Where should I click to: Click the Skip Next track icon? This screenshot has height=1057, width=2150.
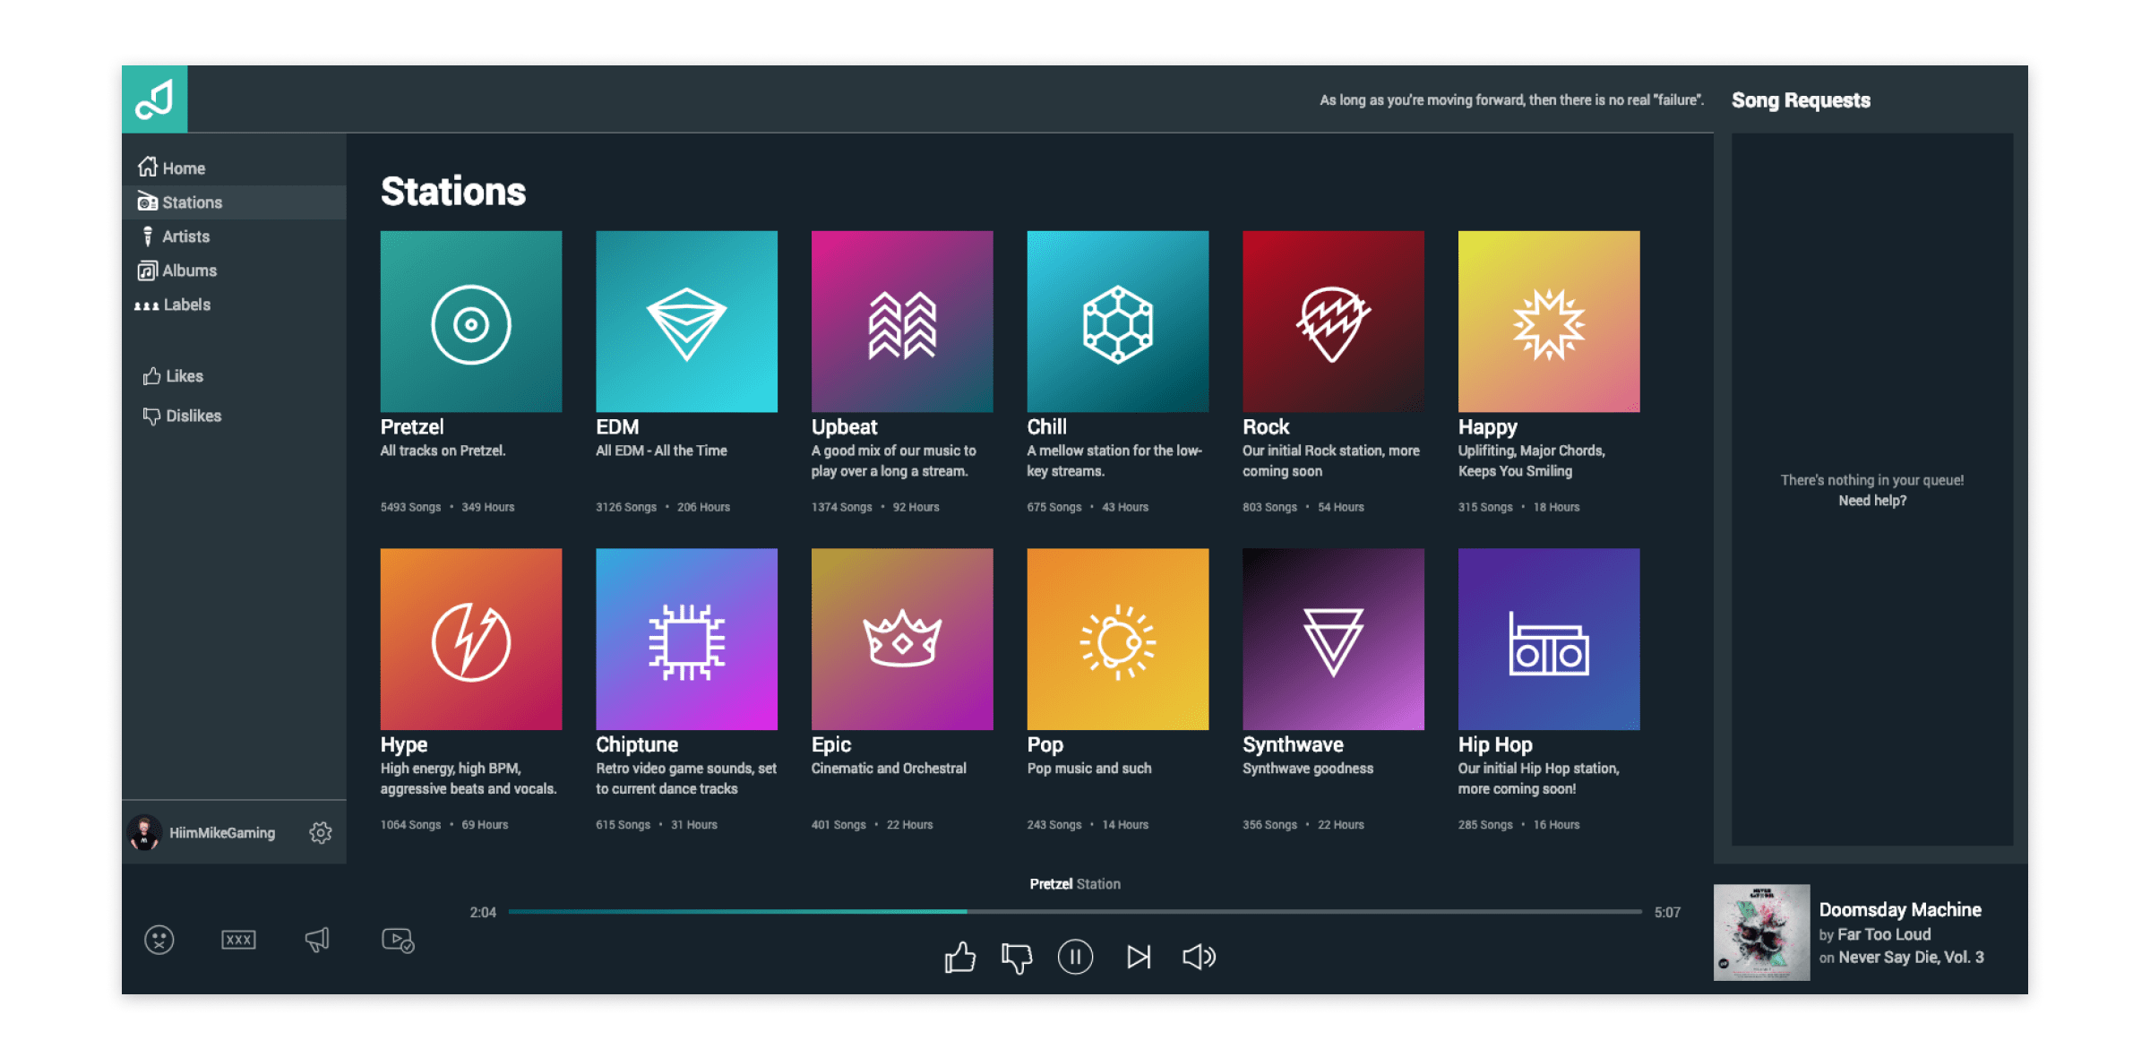(1139, 956)
